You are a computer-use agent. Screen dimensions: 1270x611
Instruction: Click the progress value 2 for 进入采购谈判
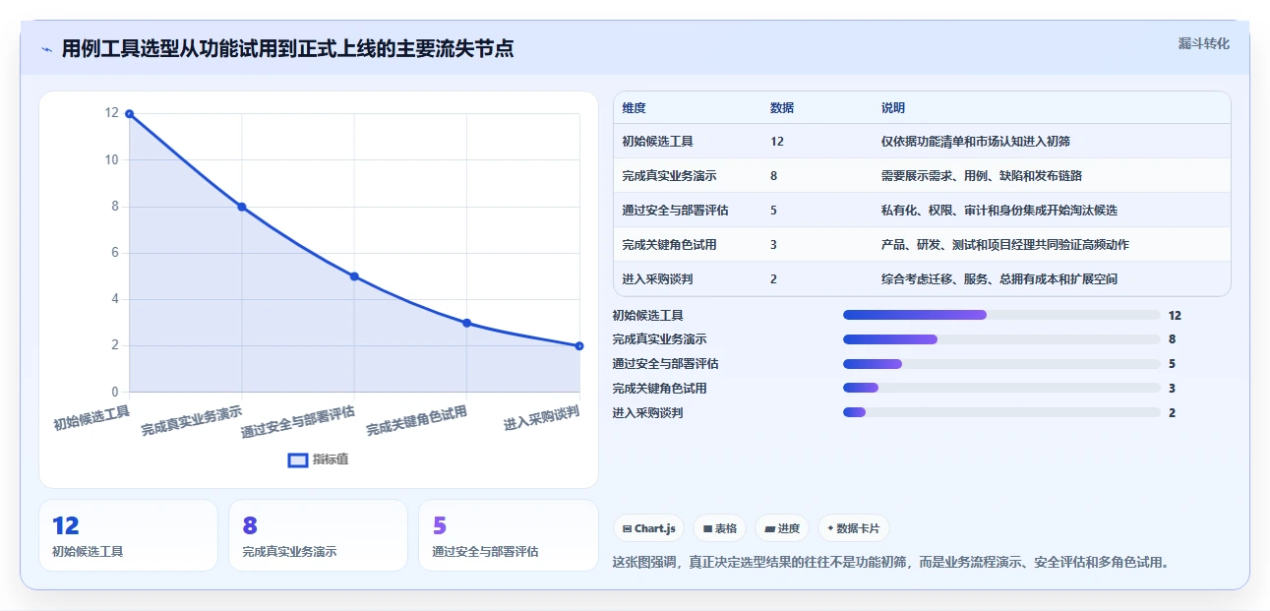(x=1172, y=413)
